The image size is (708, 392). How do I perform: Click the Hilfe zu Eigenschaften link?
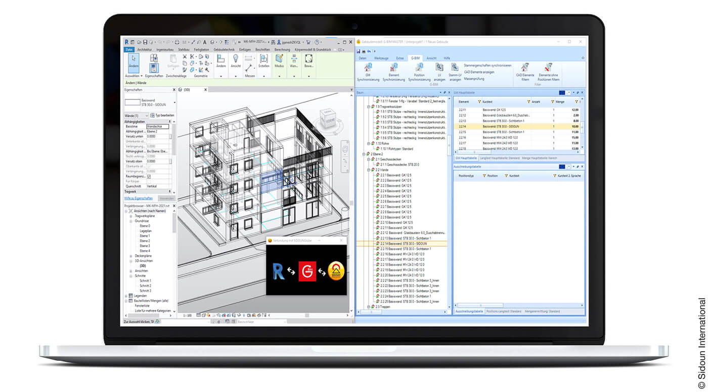[x=138, y=198]
